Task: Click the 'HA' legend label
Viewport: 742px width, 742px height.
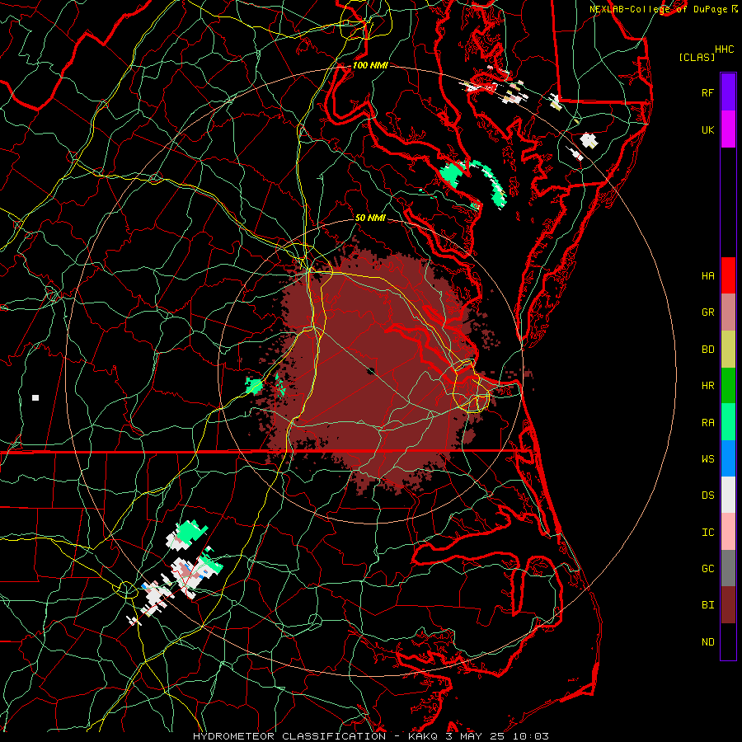Action: point(707,275)
